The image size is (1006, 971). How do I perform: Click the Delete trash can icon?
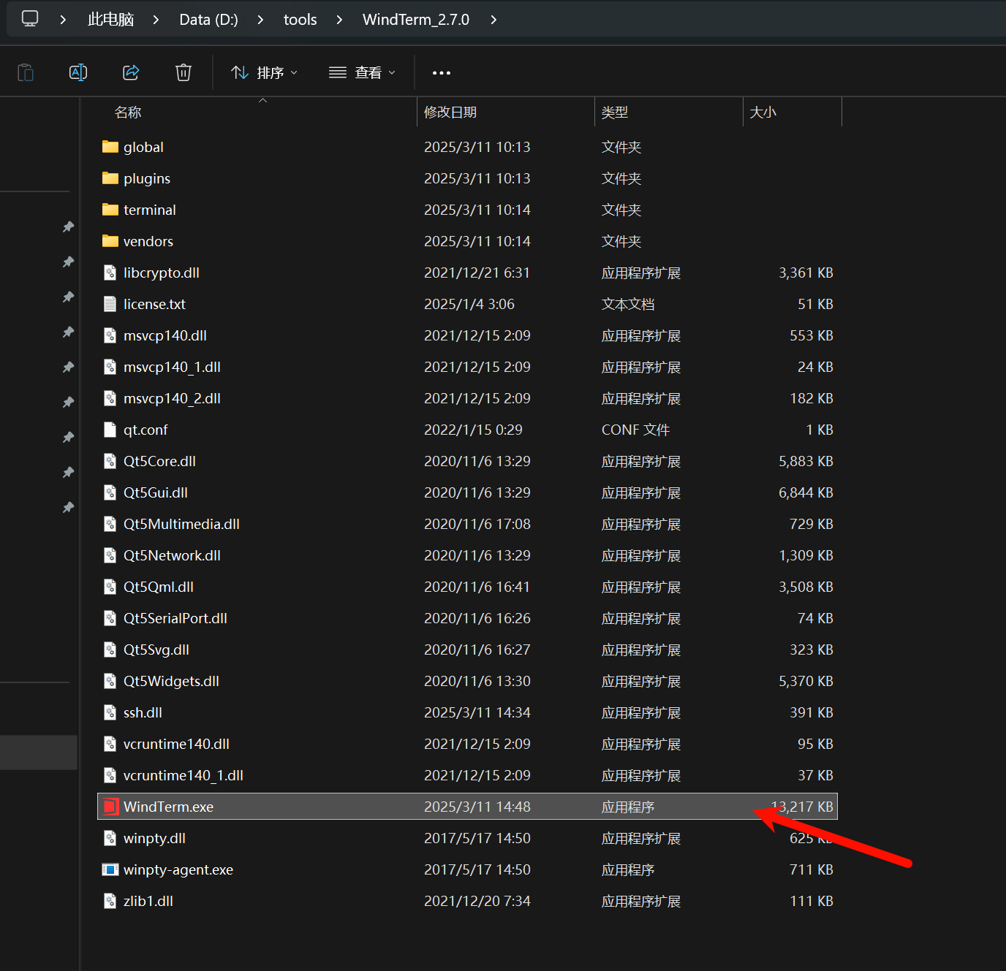(x=184, y=72)
